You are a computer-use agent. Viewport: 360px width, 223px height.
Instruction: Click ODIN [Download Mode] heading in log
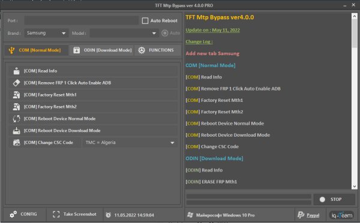[x=214, y=158]
